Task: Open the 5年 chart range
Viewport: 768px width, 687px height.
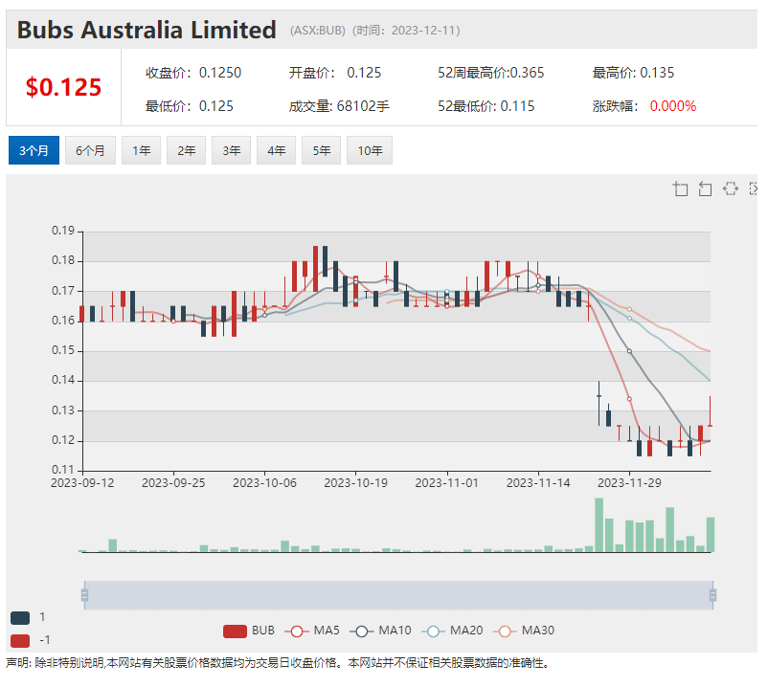Action: 322,150
